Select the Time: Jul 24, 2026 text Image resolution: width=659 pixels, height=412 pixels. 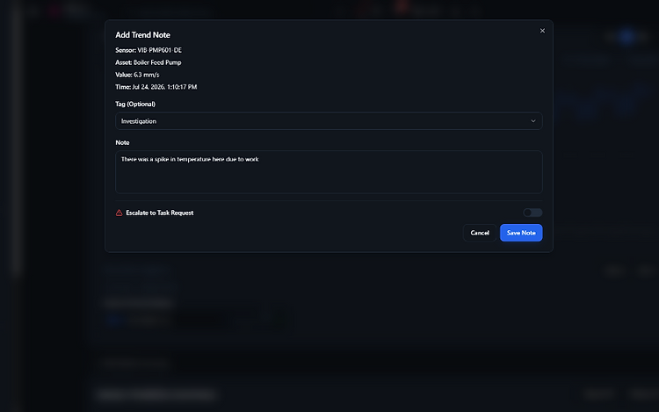pyautogui.click(x=156, y=87)
